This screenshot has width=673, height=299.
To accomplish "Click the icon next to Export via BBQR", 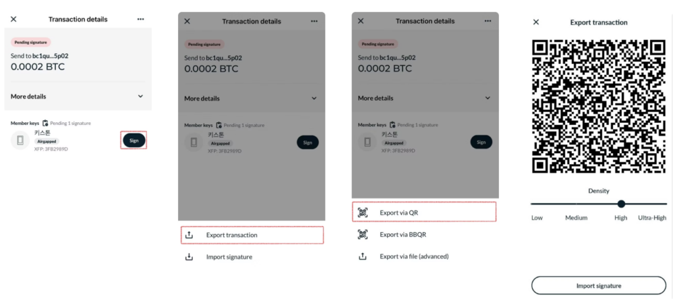I will click(362, 235).
